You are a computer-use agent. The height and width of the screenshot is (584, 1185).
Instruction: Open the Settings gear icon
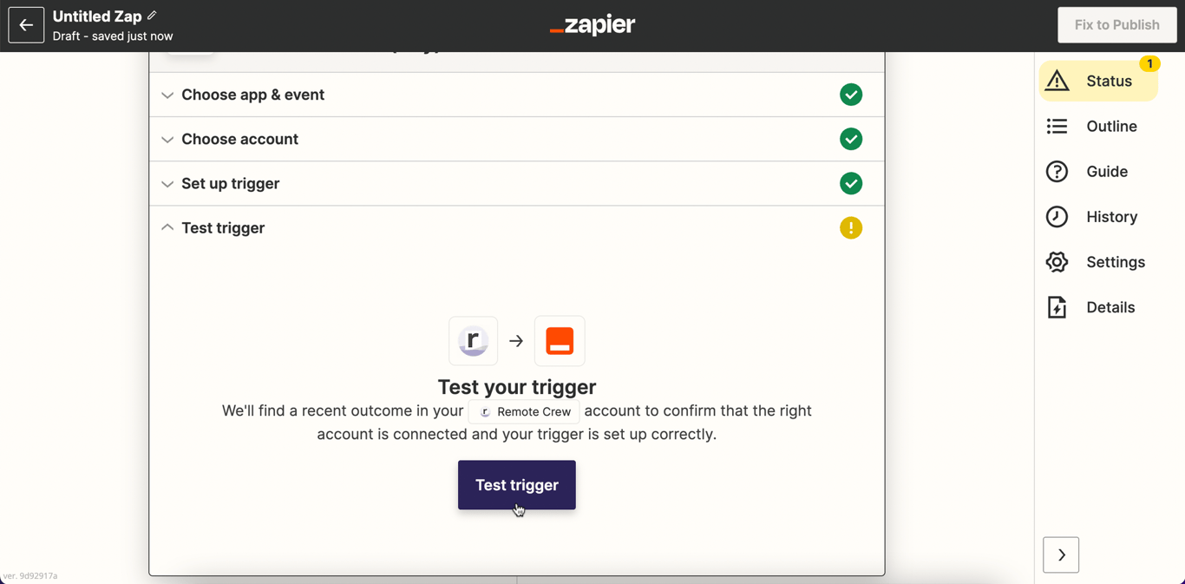pyautogui.click(x=1057, y=261)
